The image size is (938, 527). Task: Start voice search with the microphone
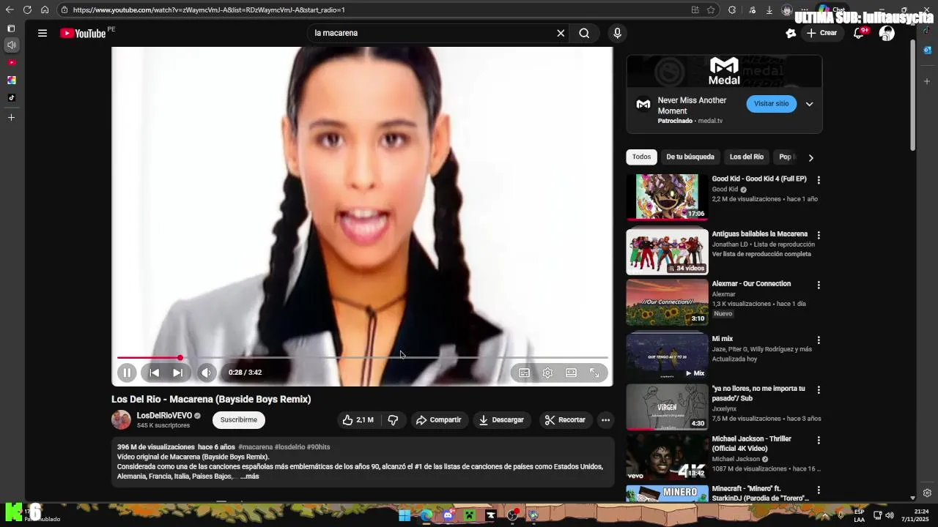pyautogui.click(x=617, y=33)
